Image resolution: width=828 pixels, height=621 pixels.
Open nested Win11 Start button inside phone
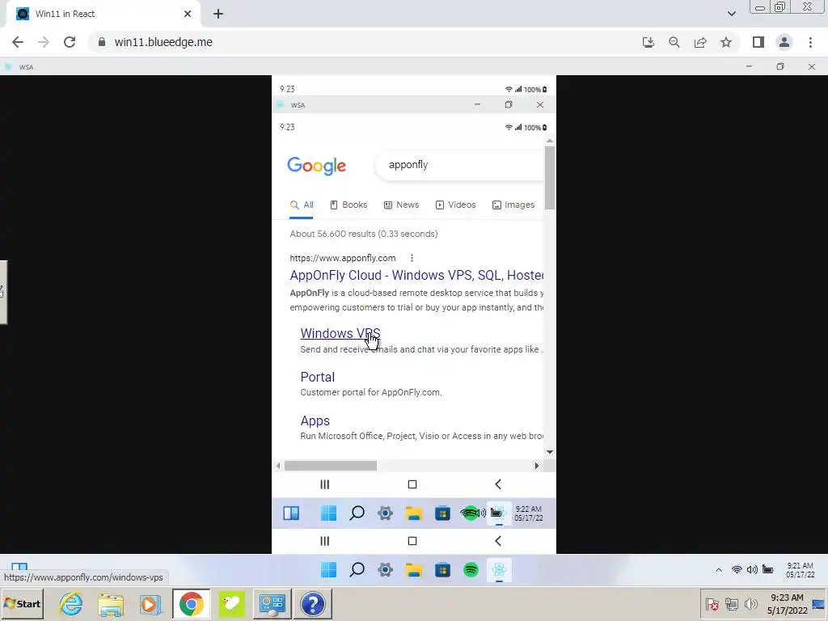coord(328,513)
